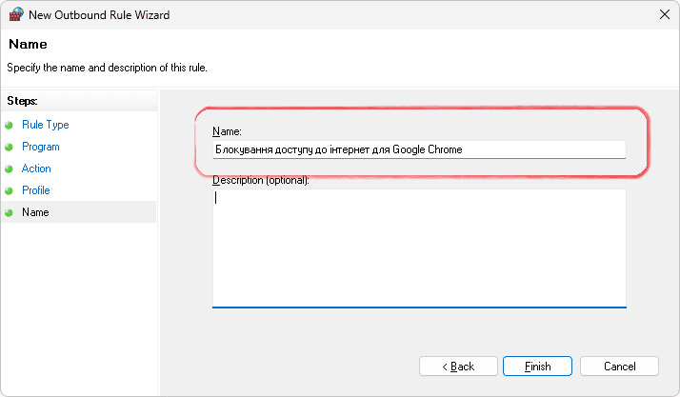Cancel the New Outbound Rule Wizard
This screenshot has width=680, height=397.
pyautogui.click(x=619, y=367)
